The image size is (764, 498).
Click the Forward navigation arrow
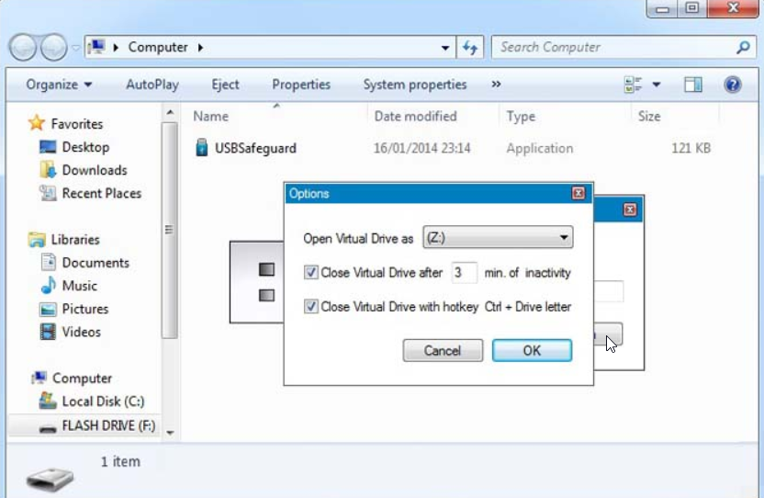(53, 47)
